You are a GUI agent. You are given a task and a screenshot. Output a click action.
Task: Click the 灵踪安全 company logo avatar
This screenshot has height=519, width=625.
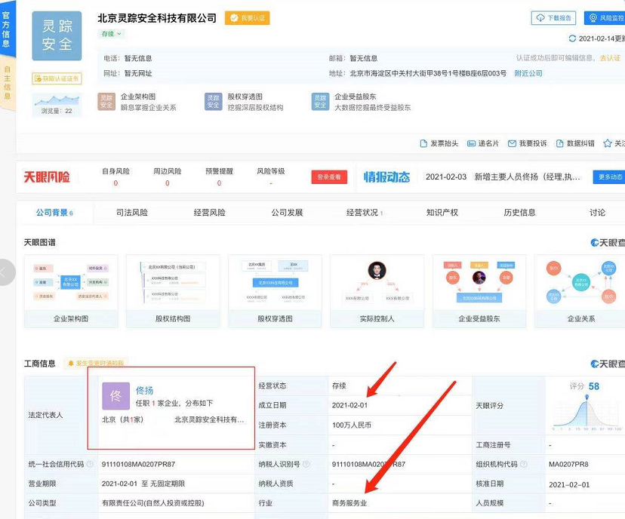[56, 35]
